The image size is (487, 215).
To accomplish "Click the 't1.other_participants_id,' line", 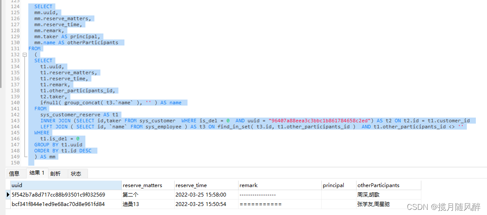I will [78, 91].
